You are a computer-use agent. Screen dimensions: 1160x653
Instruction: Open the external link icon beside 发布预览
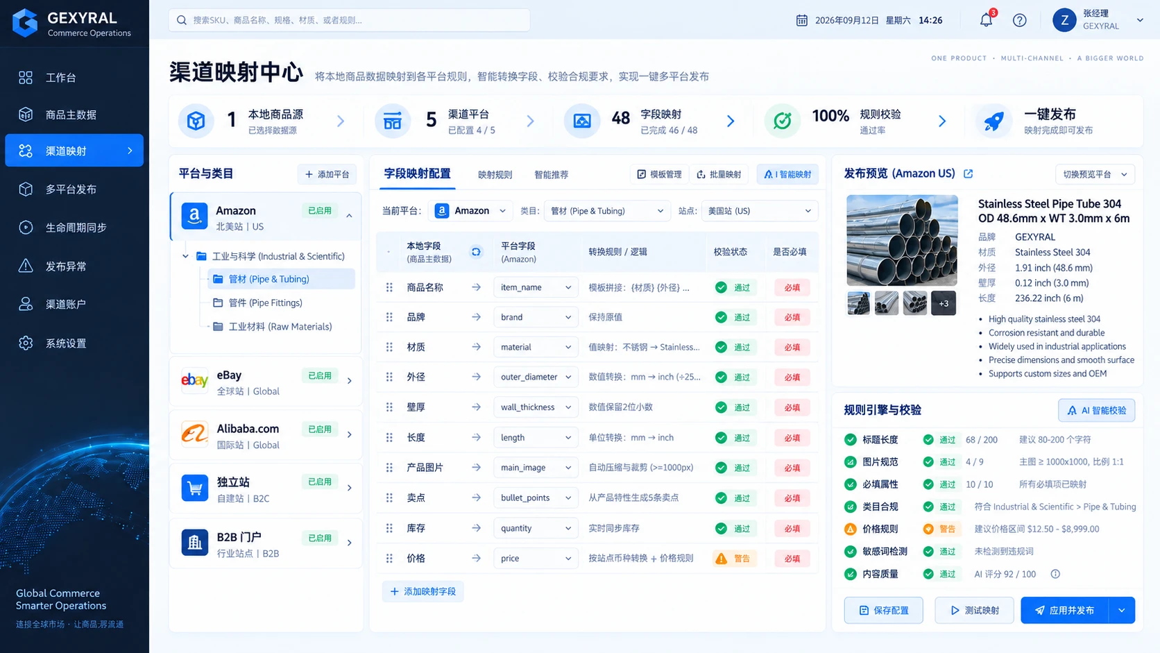[969, 173]
